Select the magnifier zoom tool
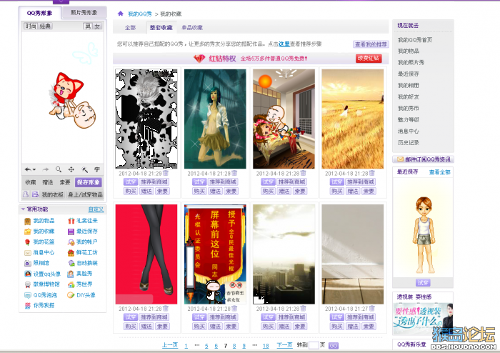 click(x=59, y=169)
